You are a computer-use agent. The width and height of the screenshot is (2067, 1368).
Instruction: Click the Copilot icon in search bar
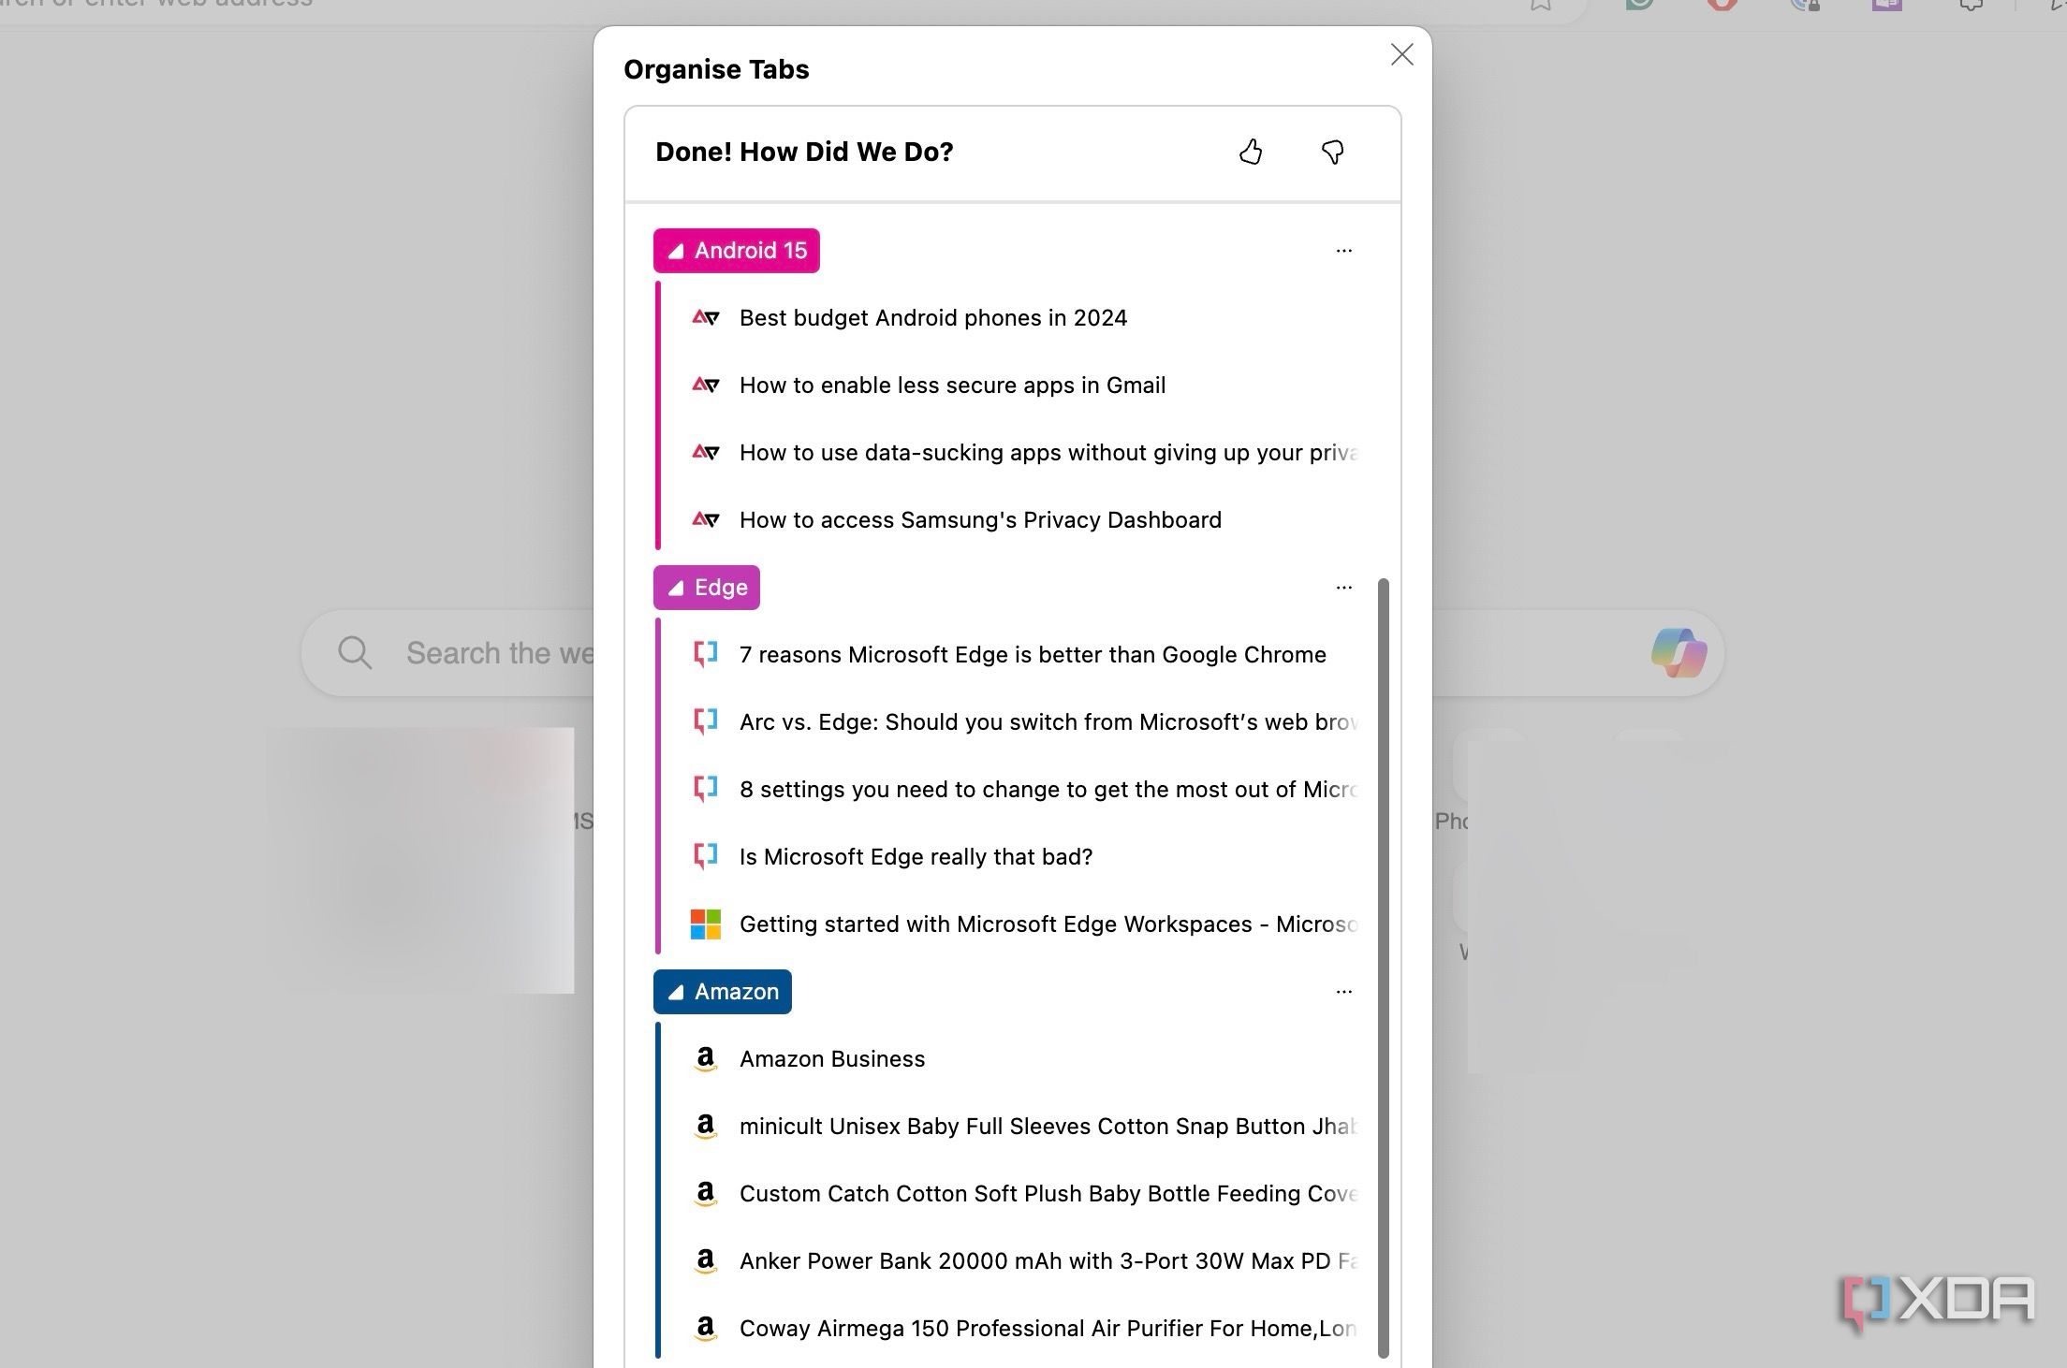tap(1678, 652)
